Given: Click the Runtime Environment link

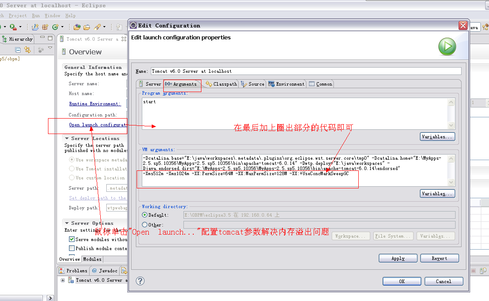Looking at the screenshot, I should click(x=95, y=104).
